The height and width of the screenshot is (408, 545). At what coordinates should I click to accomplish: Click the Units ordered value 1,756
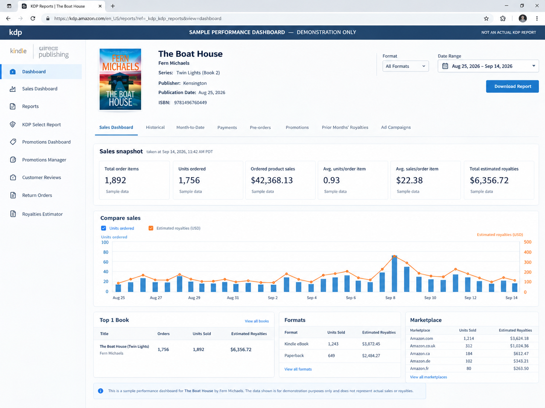pyautogui.click(x=189, y=180)
